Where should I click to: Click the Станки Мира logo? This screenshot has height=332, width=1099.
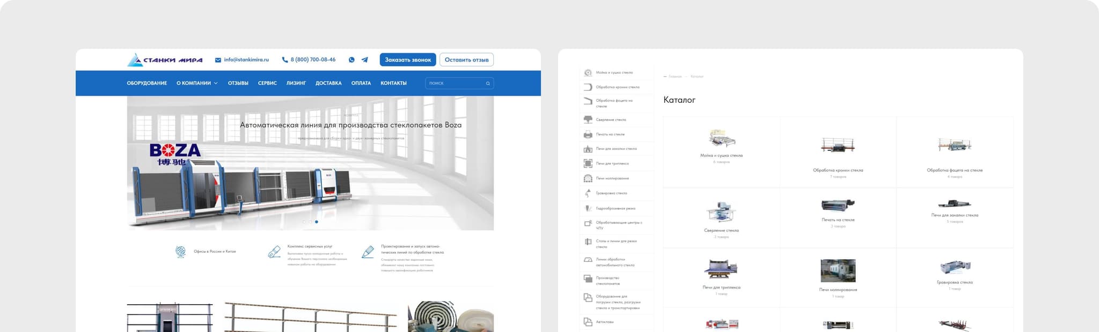tap(165, 60)
